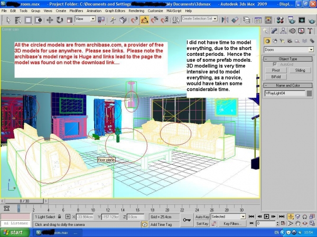
Task: Toggle Window/Crossing selection mode
Action: coord(38,20)
